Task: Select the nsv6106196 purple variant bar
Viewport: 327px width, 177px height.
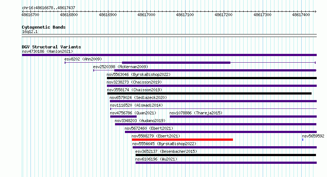Action: click(x=226, y=163)
